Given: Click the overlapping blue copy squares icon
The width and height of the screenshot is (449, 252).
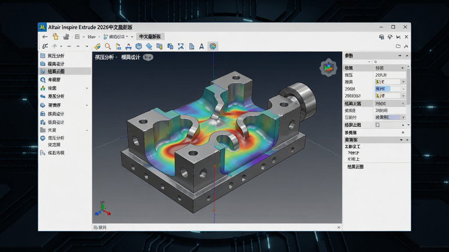Looking at the screenshot, I should pyautogui.click(x=170, y=46).
